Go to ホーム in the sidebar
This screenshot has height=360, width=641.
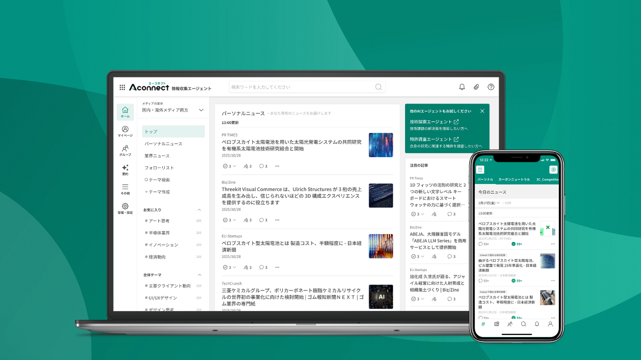point(125,112)
